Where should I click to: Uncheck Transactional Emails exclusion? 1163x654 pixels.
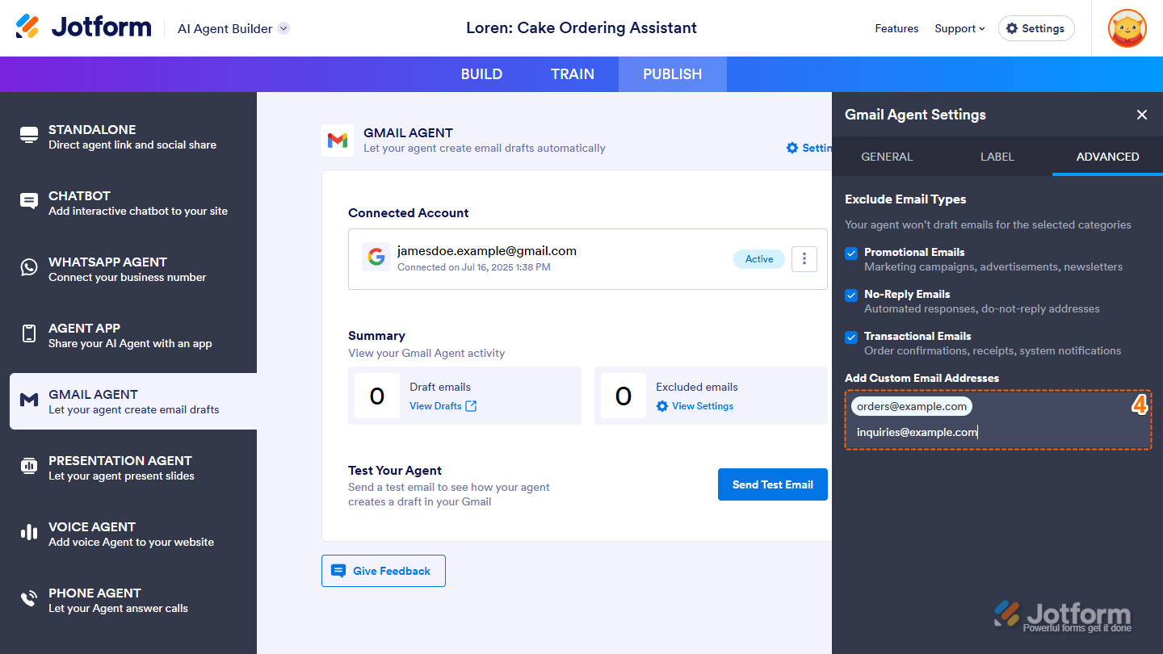(x=851, y=337)
